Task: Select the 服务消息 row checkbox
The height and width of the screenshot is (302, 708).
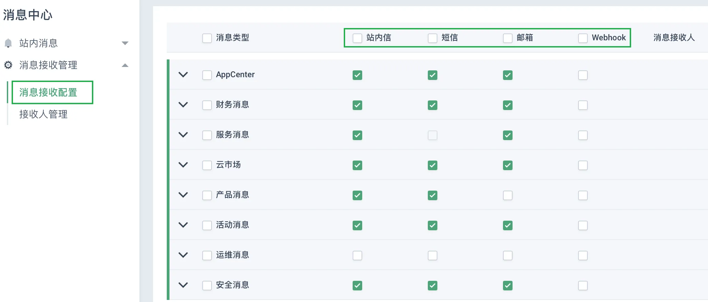Action: click(x=207, y=135)
